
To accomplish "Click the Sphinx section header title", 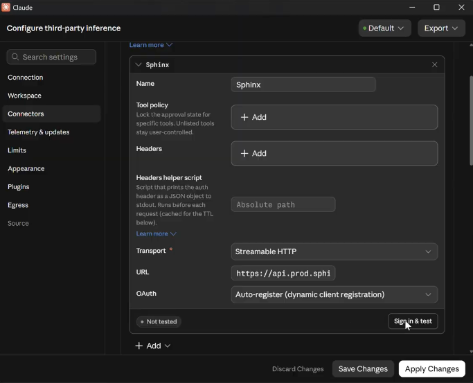I will tap(157, 65).
